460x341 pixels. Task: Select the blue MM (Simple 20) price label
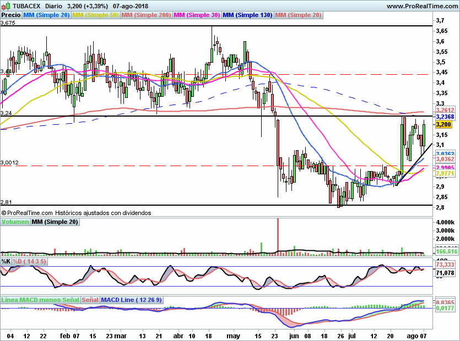point(46,15)
